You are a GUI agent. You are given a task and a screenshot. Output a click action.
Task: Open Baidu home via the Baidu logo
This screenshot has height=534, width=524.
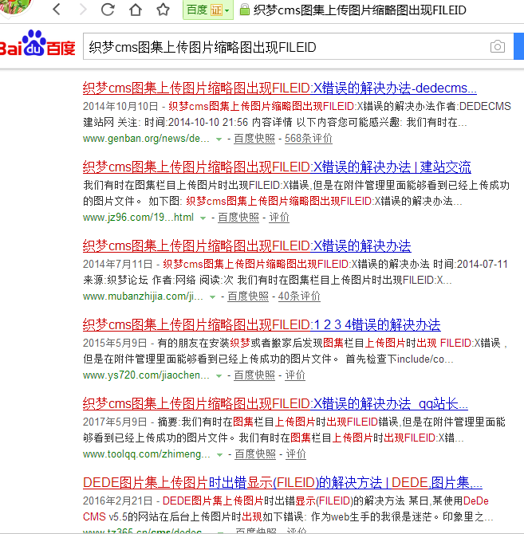click(x=37, y=44)
